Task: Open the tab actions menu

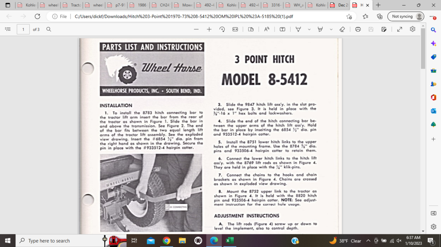Action: [8, 5]
